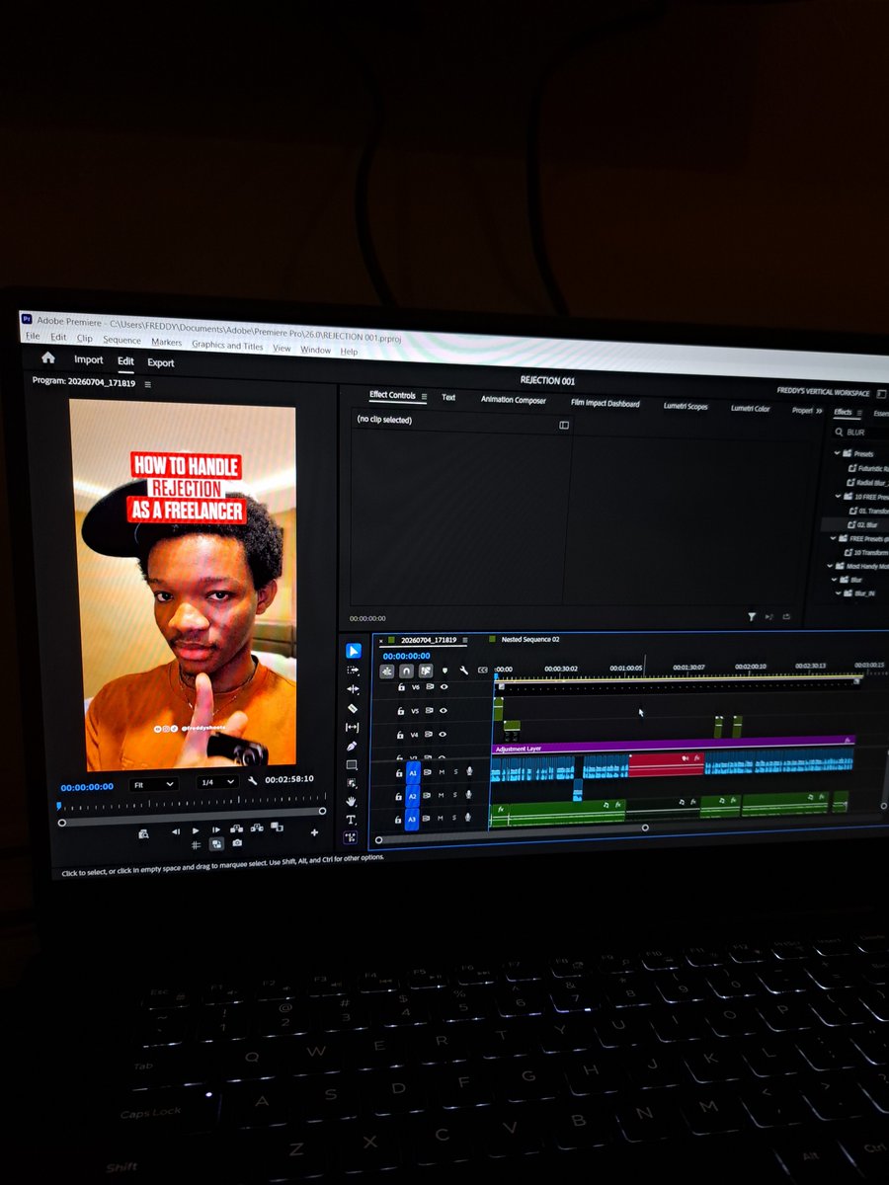The width and height of the screenshot is (889, 1185).
Task: Toggle safe margins grid in Program Monitor
Action: coord(197,844)
